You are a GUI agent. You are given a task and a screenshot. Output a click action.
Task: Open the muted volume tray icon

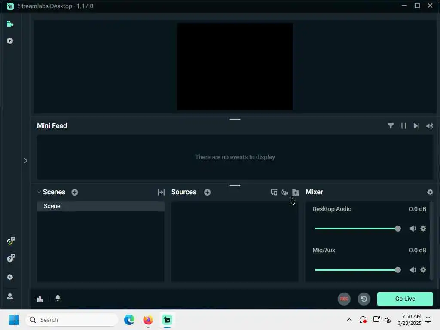pyautogui.click(x=388, y=320)
